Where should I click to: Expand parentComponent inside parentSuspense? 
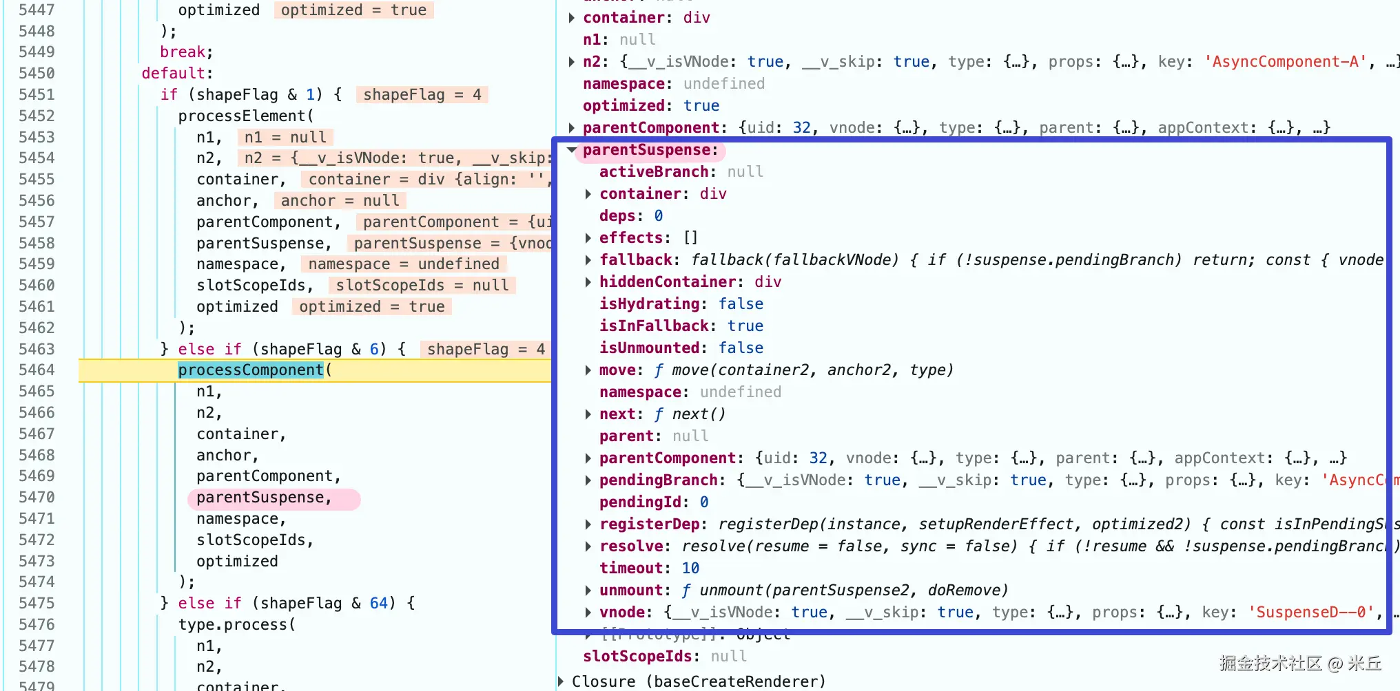click(588, 458)
